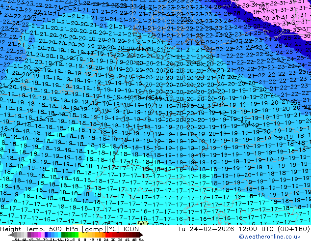Click the '54' value on the scale
The image size is (311, 241).
[141, 240]
